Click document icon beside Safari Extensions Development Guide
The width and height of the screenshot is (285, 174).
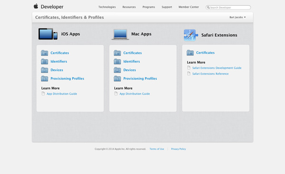(x=189, y=68)
